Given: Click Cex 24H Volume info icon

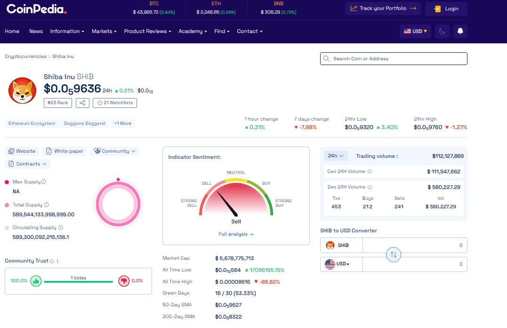Looking at the screenshot, I should [370, 171].
